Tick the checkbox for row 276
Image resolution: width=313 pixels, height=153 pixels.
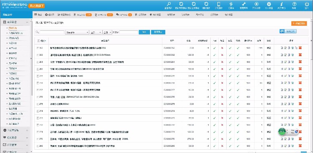[x=38, y=97]
